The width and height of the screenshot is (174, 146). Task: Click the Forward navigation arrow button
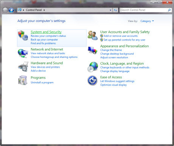click(11, 10)
